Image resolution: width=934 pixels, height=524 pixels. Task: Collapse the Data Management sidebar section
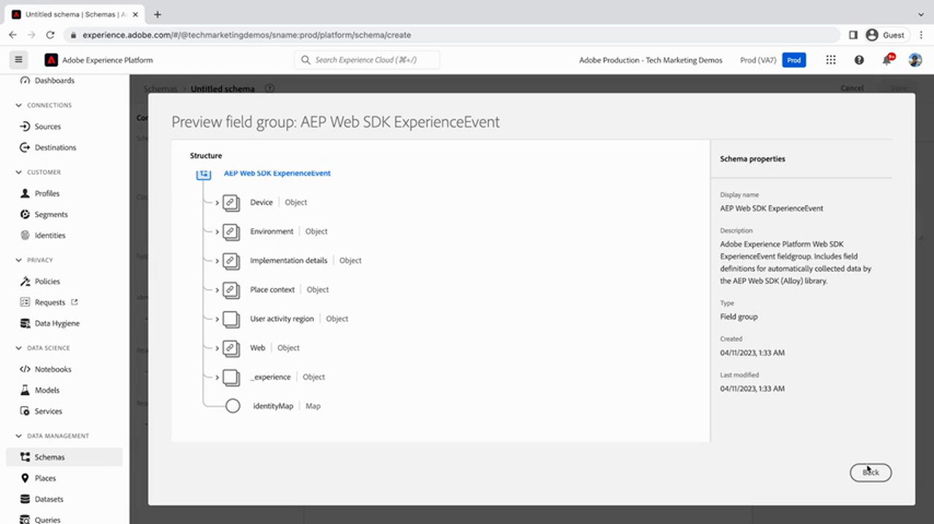tap(19, 436)
